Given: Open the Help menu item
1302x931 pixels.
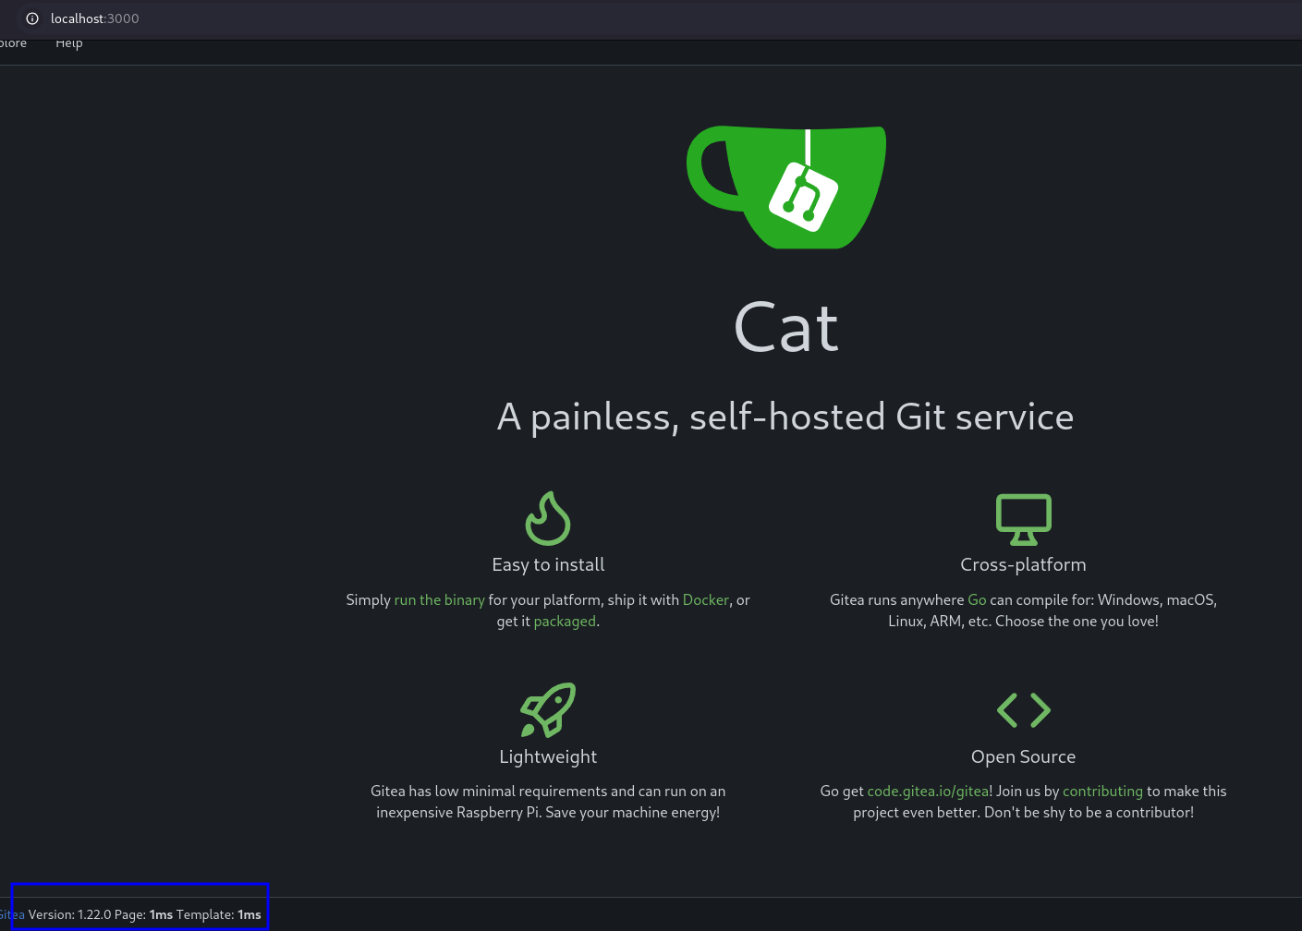Looking at the screenshot, I should point(69,42).
